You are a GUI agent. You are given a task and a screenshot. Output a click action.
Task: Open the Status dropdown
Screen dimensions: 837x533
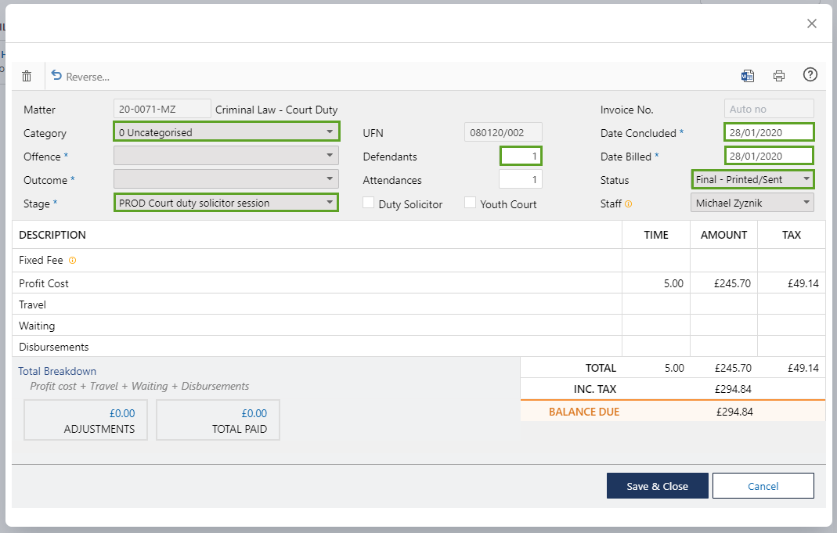click(752, 179)
